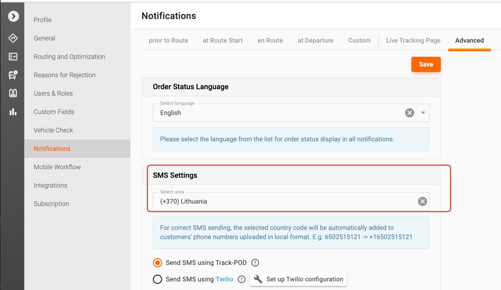Switch to the Live Tracking Page tab
The height and width of the screenshot is (290, 501).
coord(413,41)
